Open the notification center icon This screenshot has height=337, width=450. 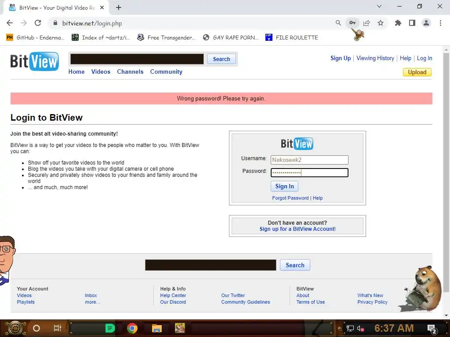(432, 329)
